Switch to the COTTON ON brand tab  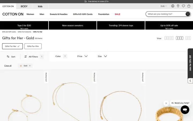8,6
